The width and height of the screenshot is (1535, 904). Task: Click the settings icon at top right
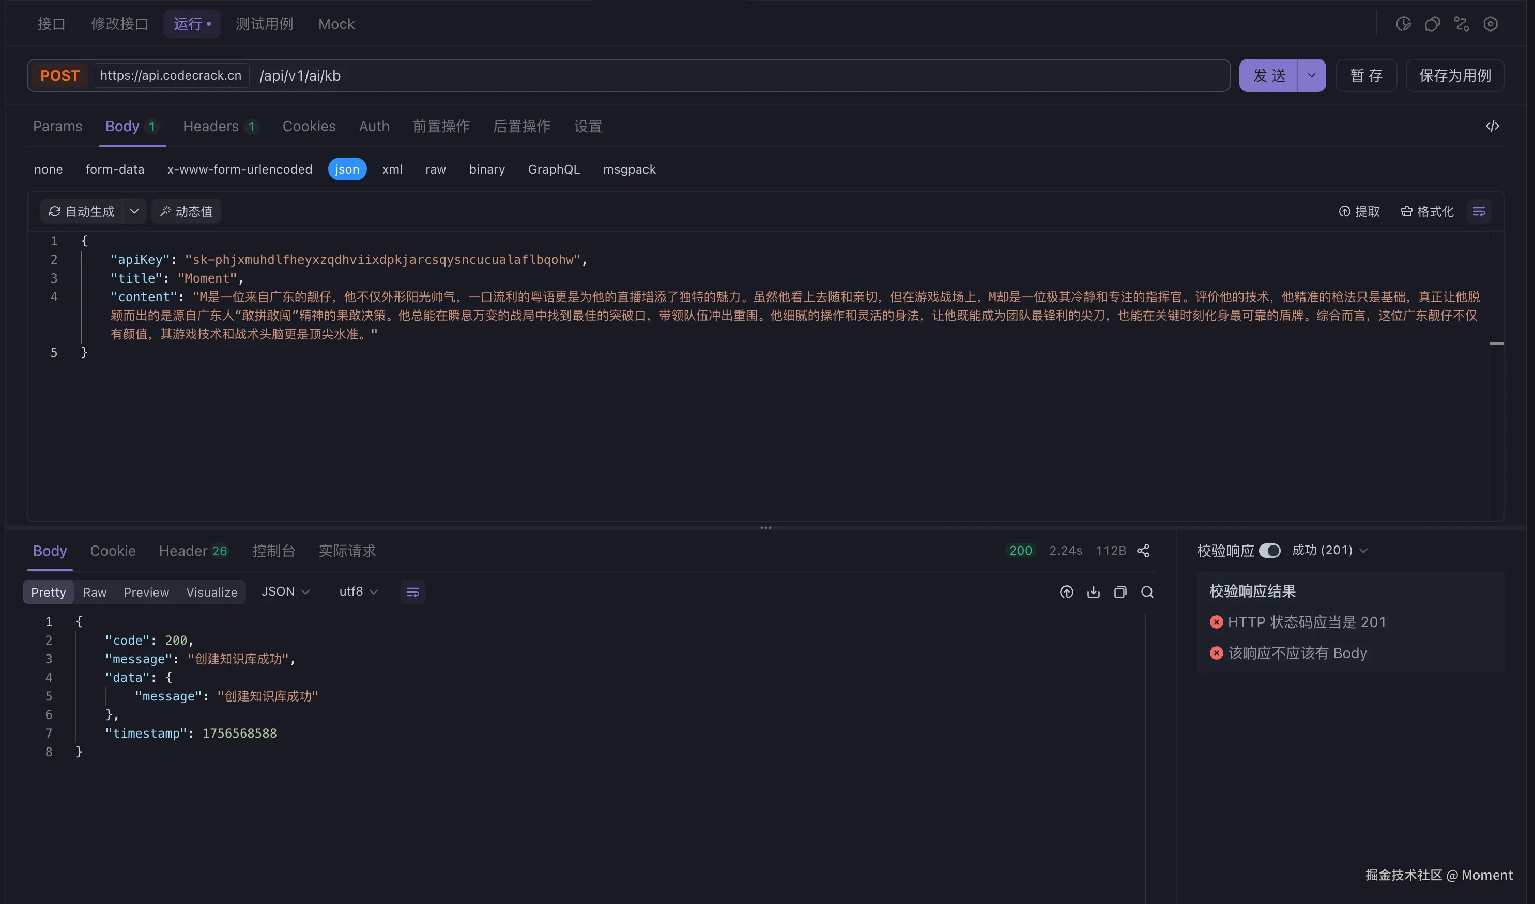(1490, 24)
